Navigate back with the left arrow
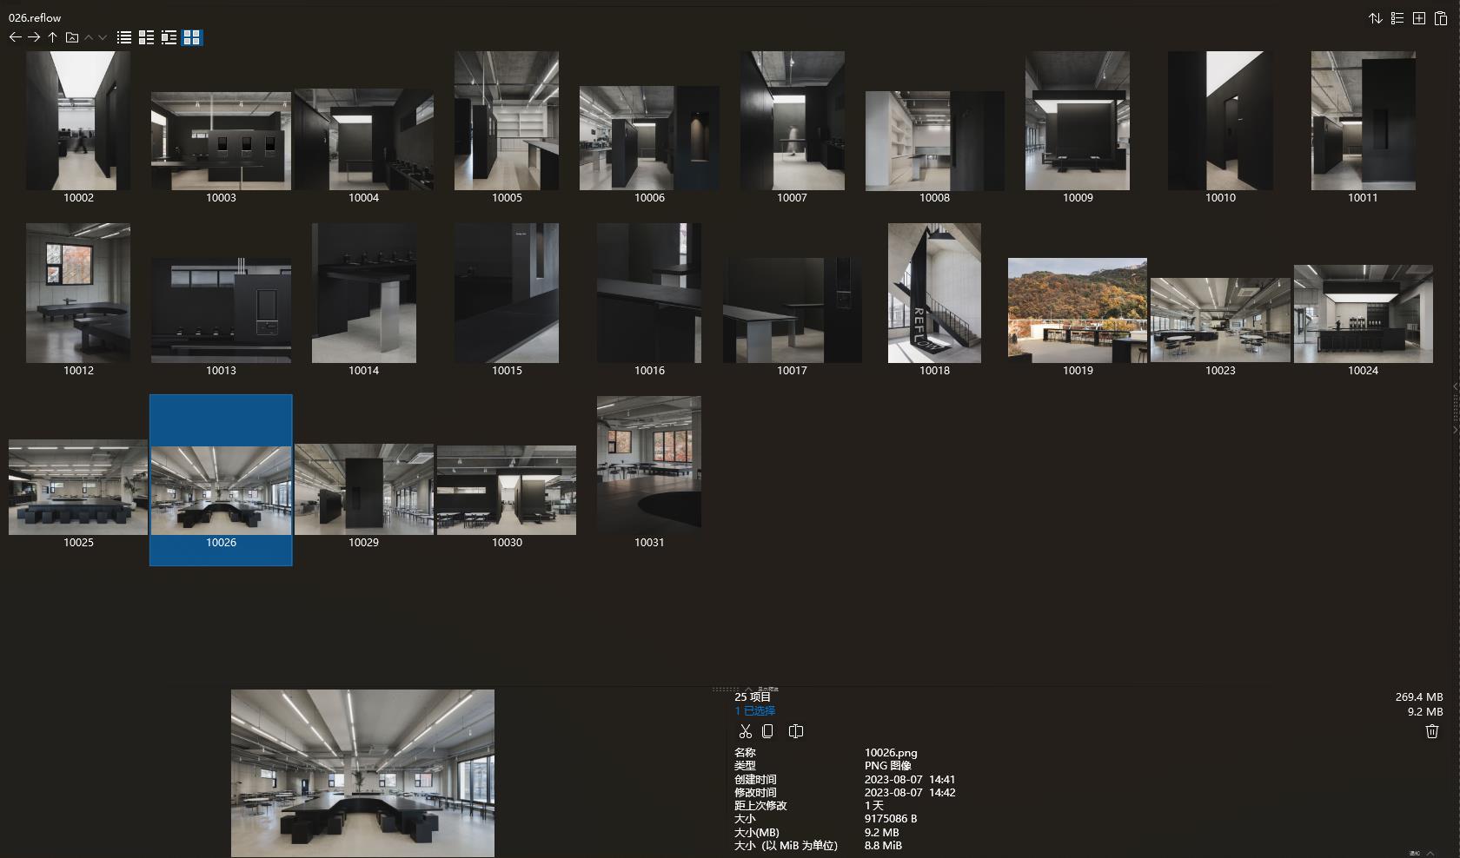 click(15, 37)
